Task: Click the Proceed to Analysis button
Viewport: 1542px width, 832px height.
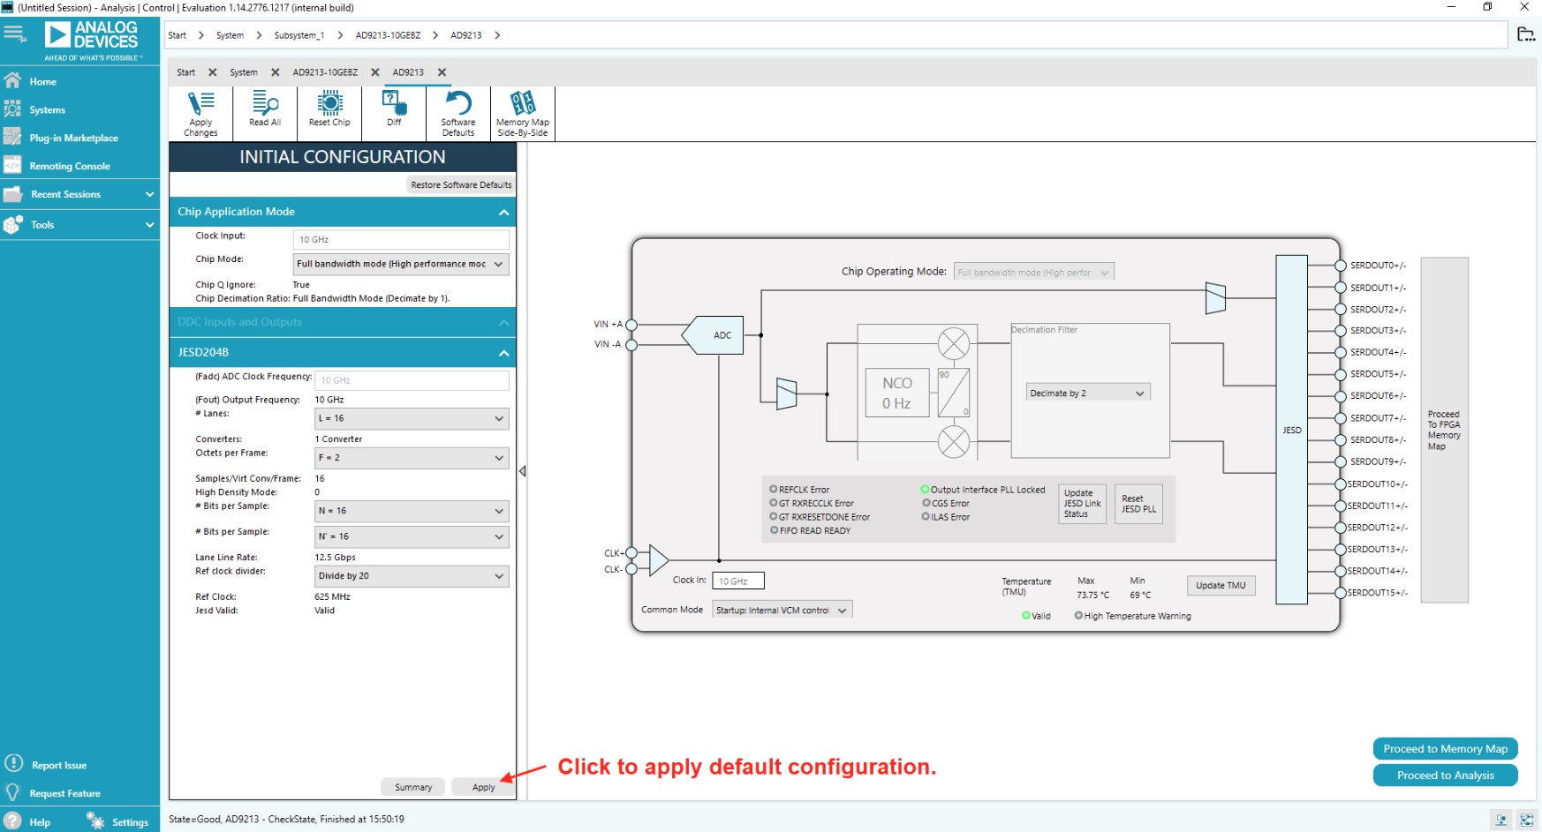Action: click(1444, 776)
